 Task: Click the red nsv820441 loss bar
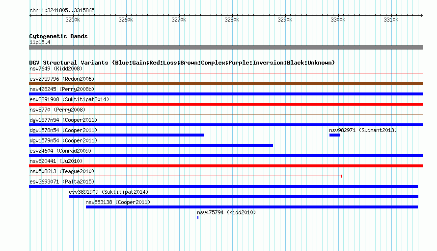[x=226, y=166]
